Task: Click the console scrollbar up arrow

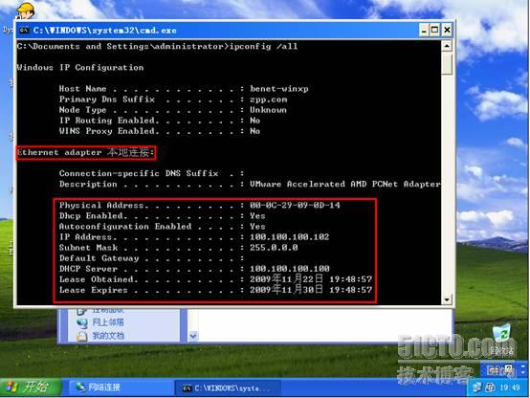Action: (447, 46)
